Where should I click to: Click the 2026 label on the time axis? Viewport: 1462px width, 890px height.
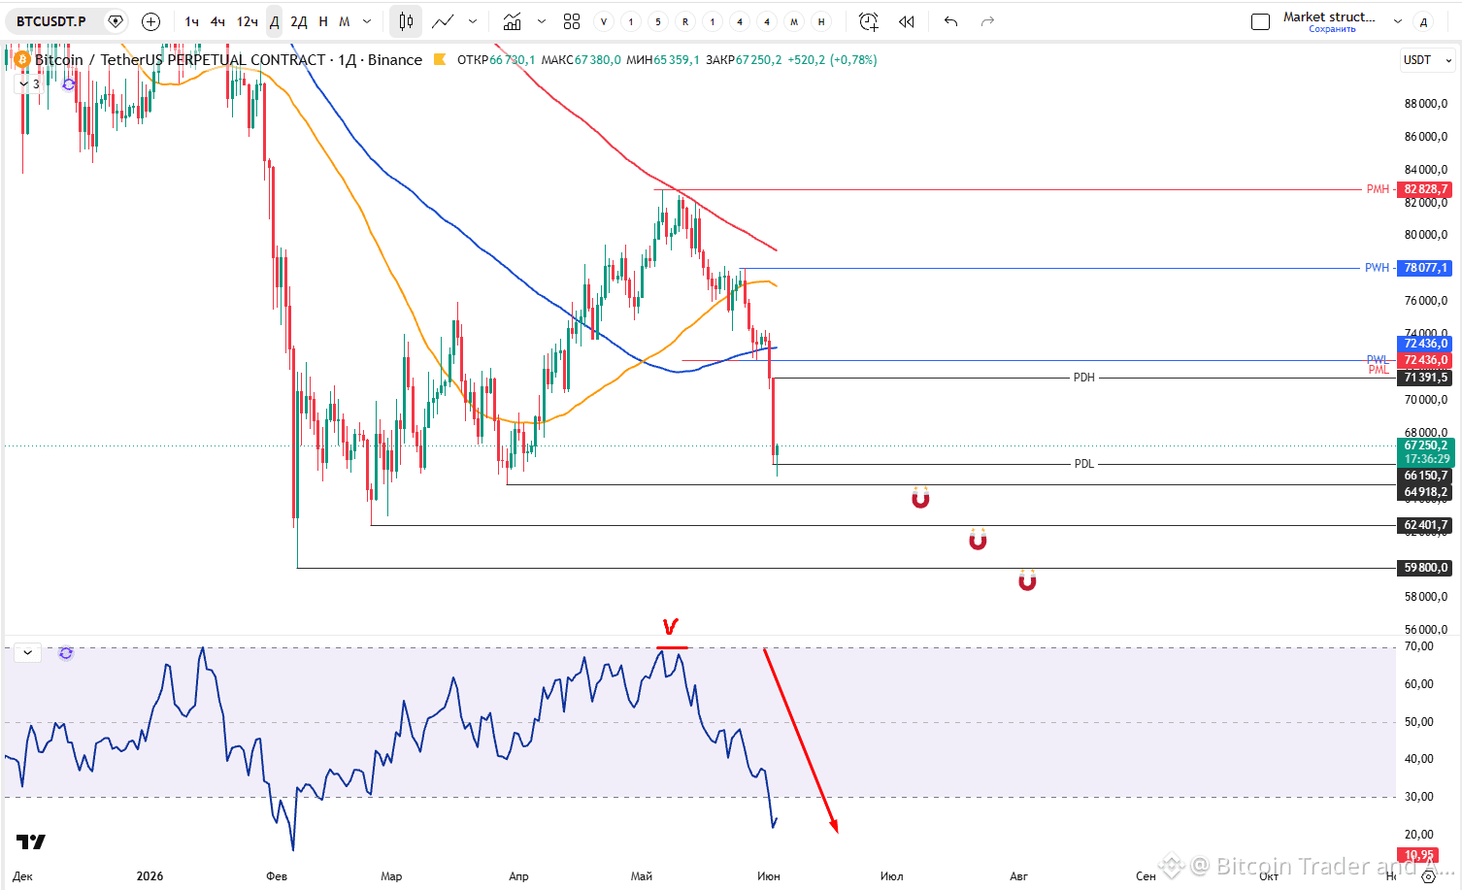click(150, 876)
